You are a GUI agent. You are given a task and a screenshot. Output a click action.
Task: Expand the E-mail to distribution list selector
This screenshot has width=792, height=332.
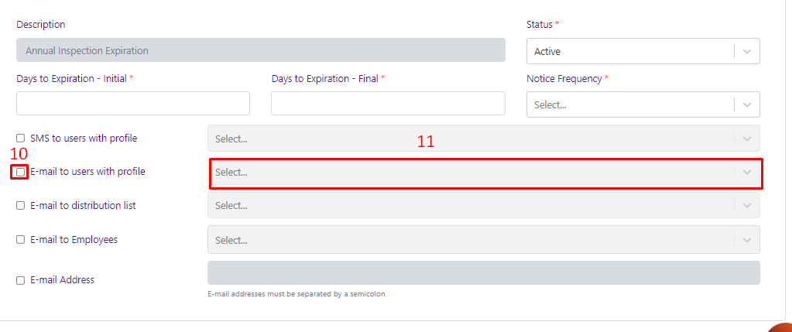click(x=483, y=205)
